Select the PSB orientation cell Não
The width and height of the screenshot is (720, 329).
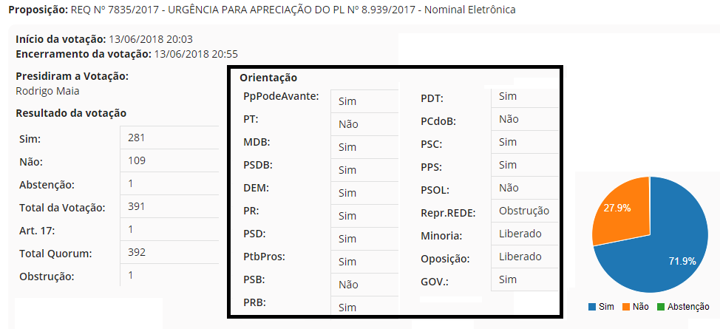[x=348, y=285]
